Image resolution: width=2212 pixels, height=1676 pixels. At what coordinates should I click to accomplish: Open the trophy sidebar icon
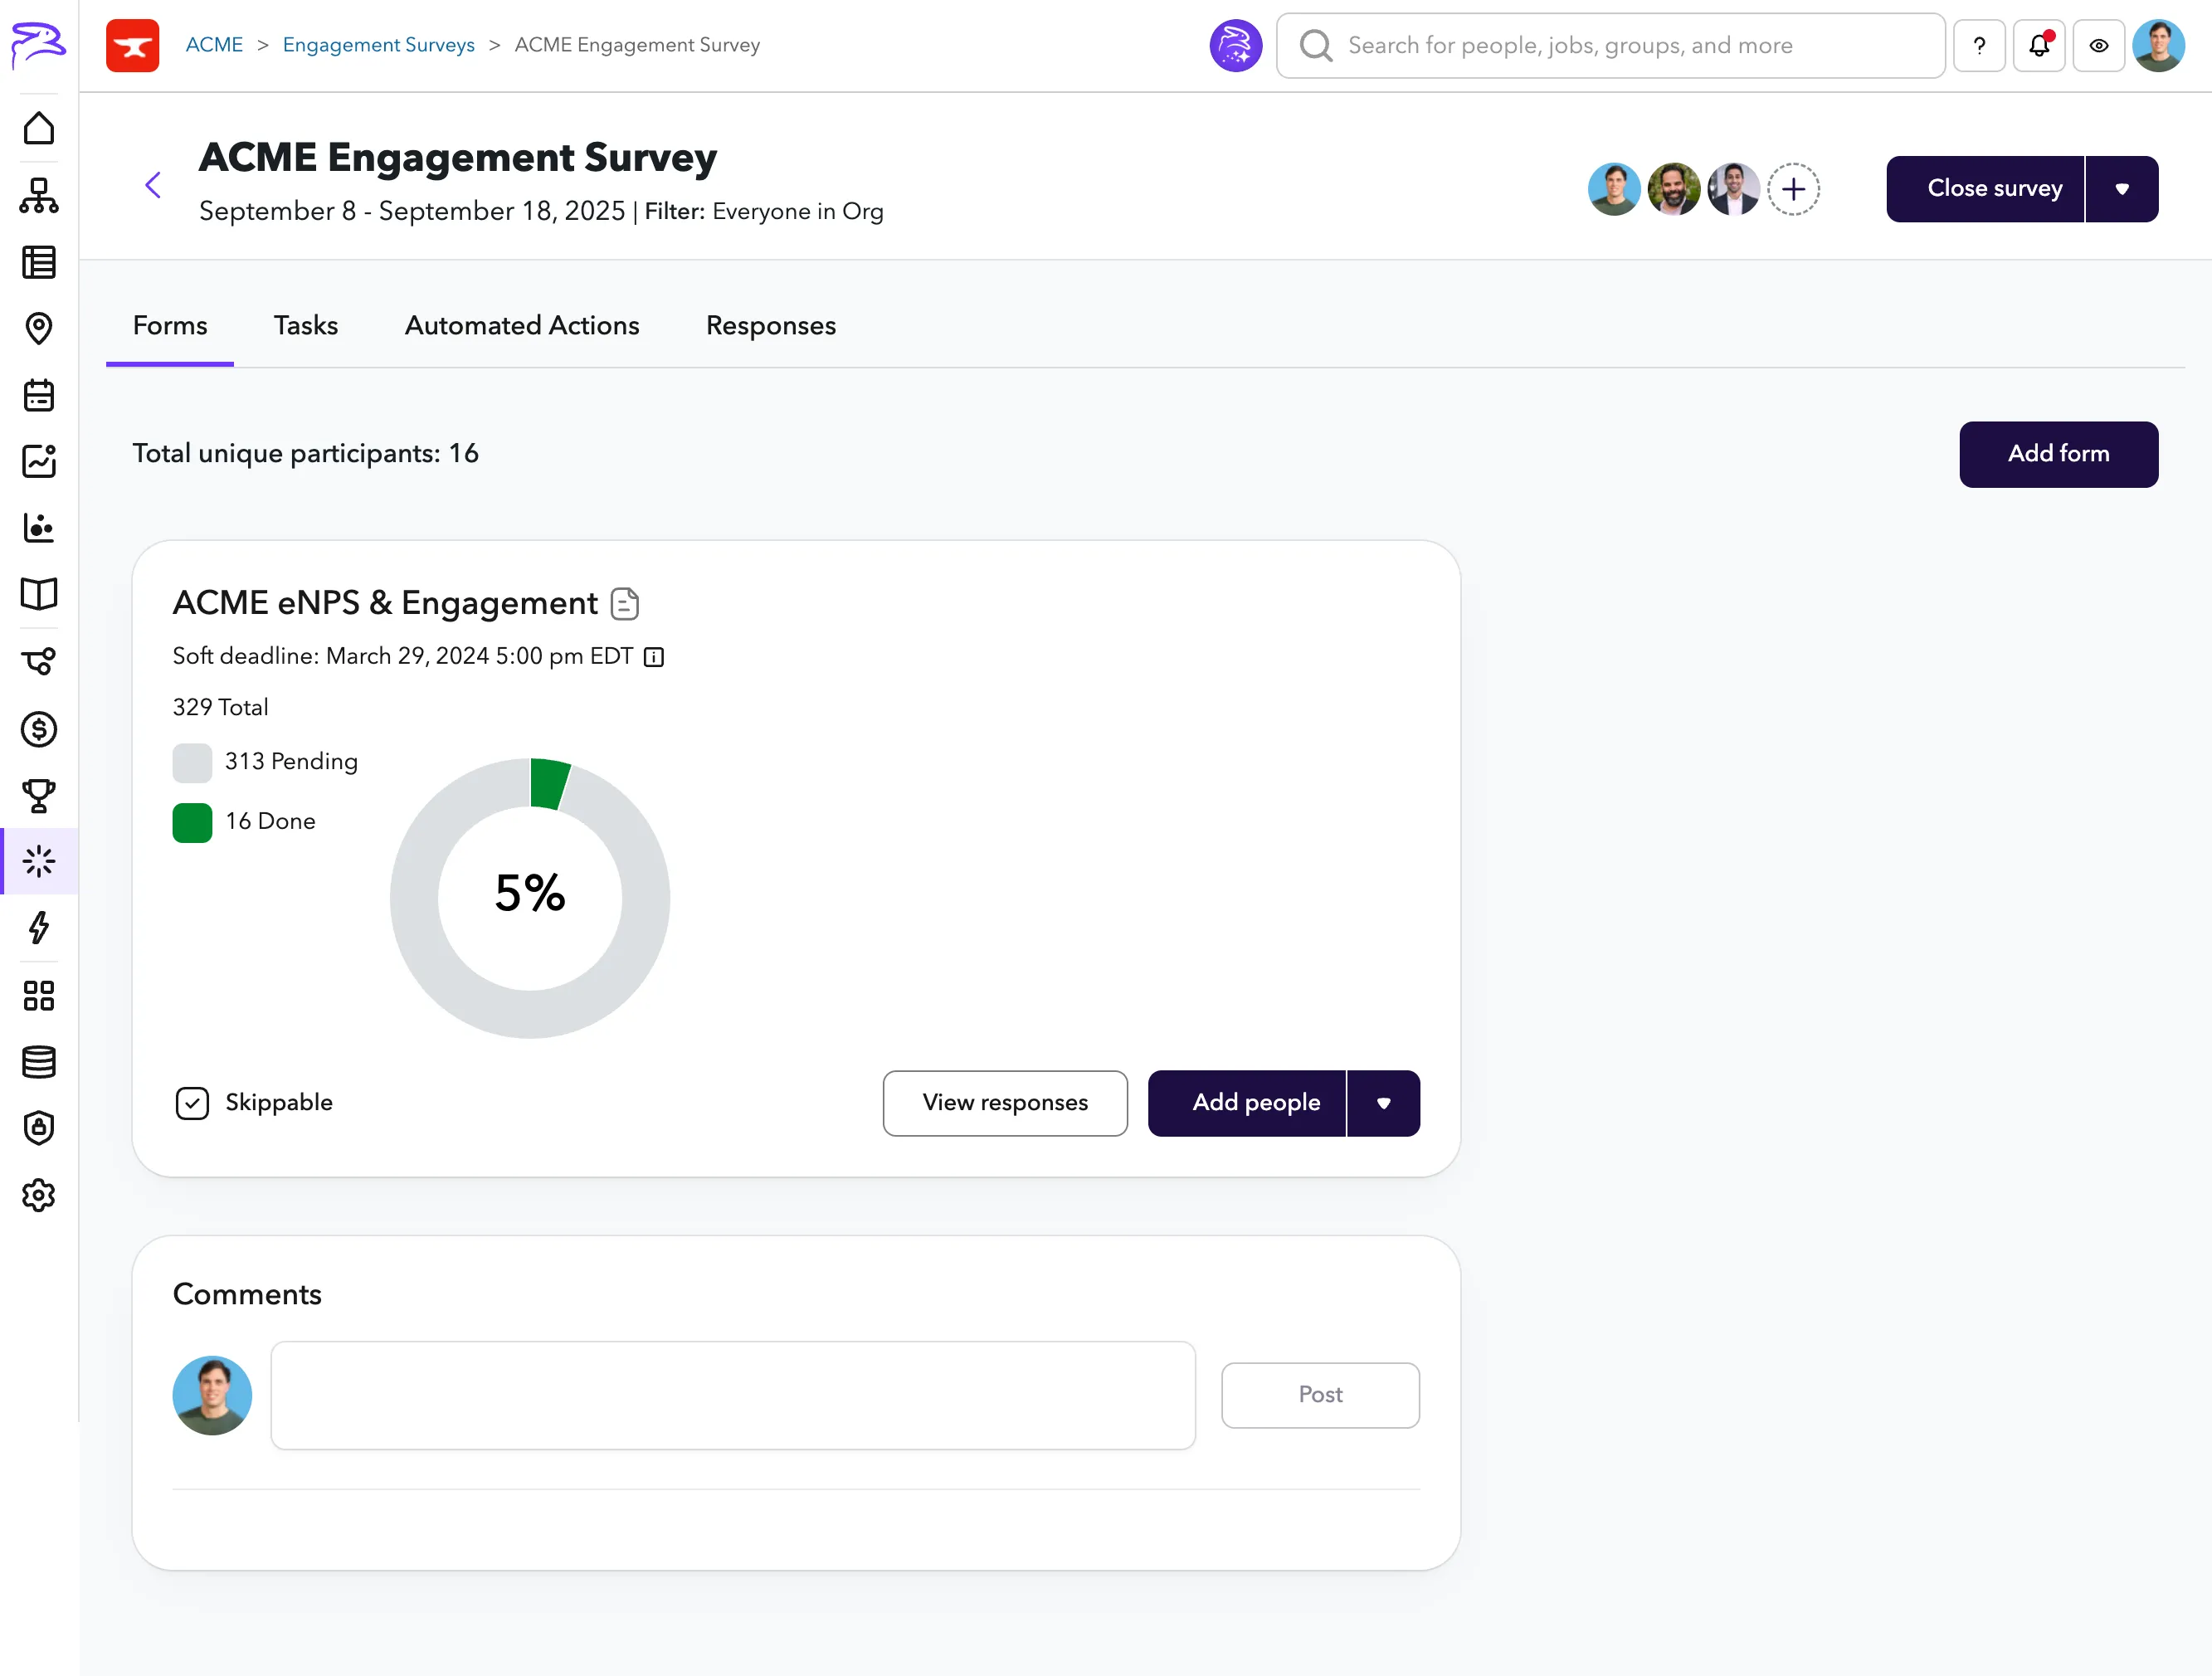pyautogui.click(x=39, y=796)
